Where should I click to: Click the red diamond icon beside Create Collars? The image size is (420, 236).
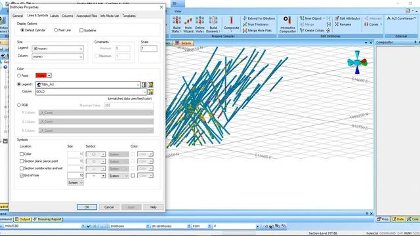click(328, 31)
